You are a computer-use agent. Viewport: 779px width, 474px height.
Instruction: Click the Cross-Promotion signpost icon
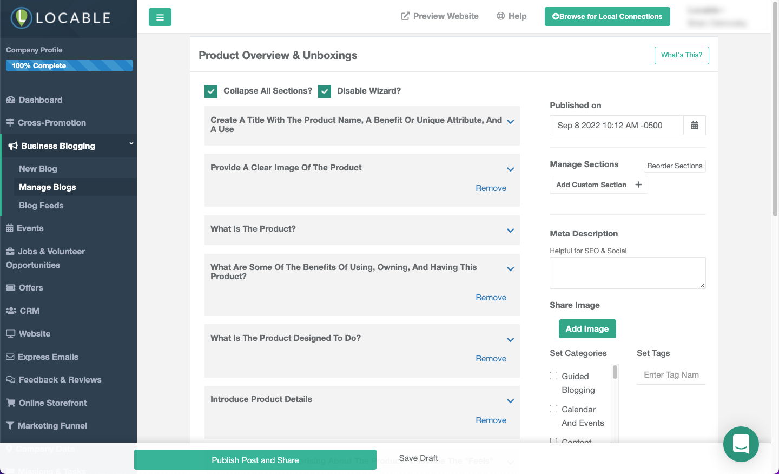[10, 123]
